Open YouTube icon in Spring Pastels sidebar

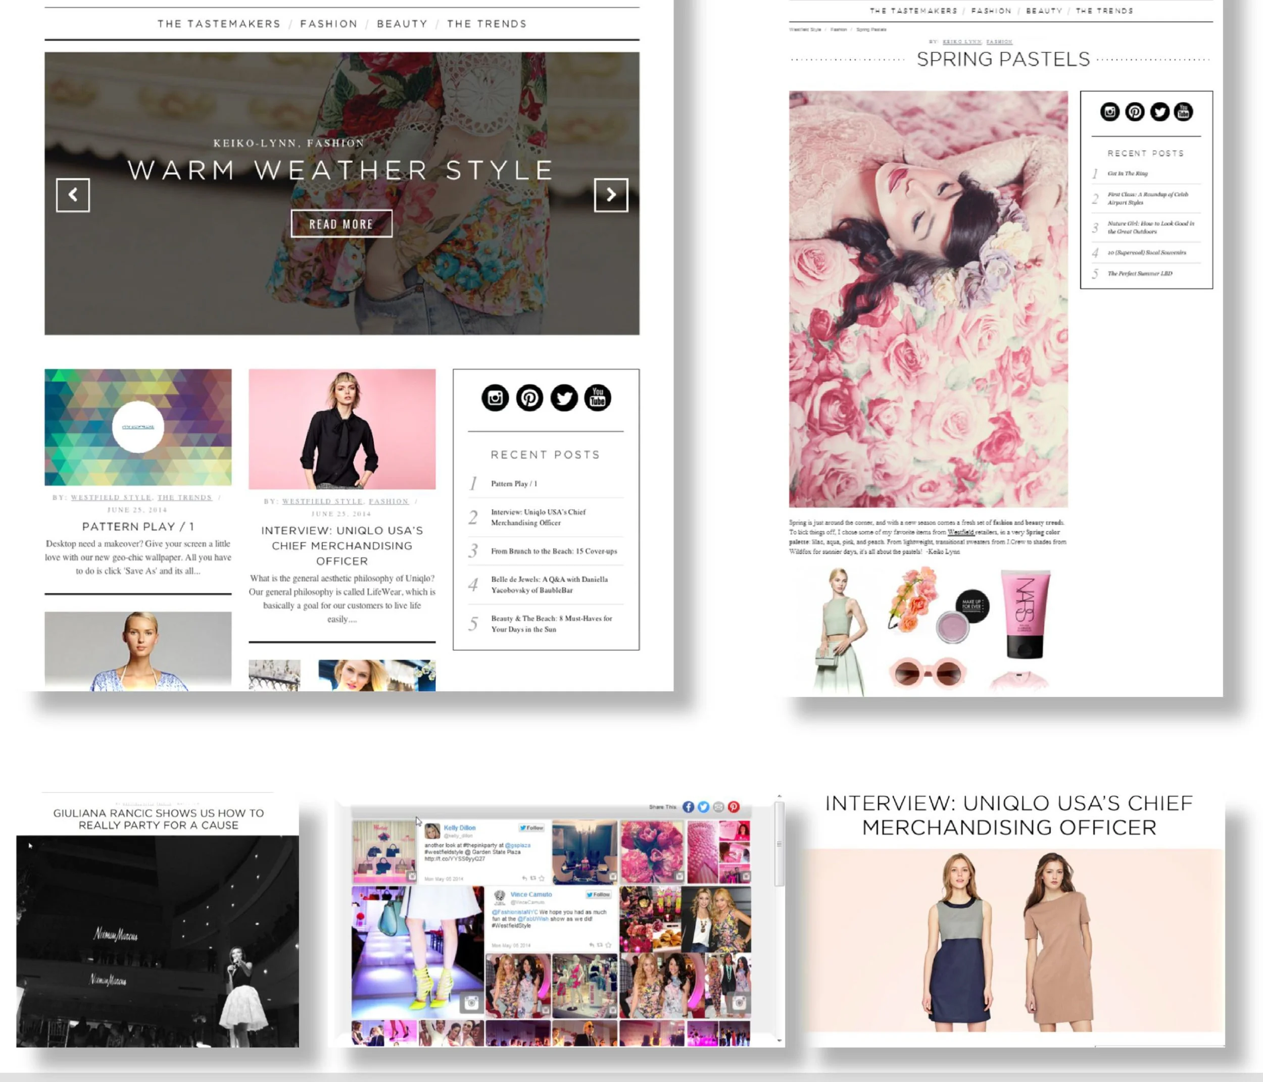point(1183,112)
